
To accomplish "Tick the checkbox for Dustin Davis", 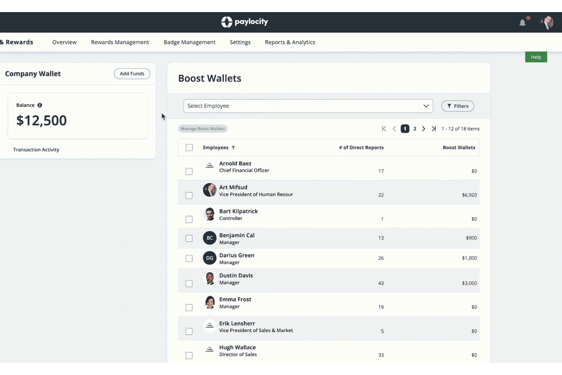I will coord(189,283).
